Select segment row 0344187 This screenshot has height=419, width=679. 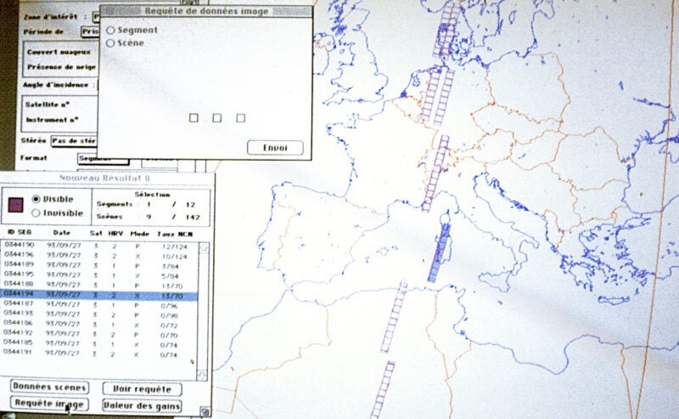pos(98,305)
